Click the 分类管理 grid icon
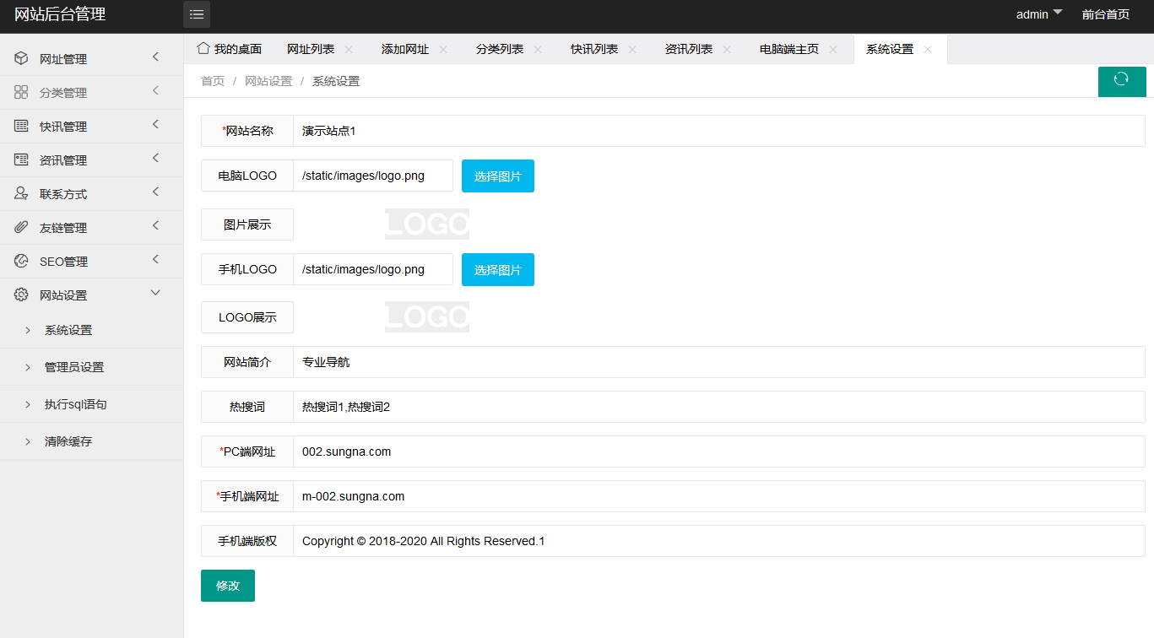 [21, 92]
